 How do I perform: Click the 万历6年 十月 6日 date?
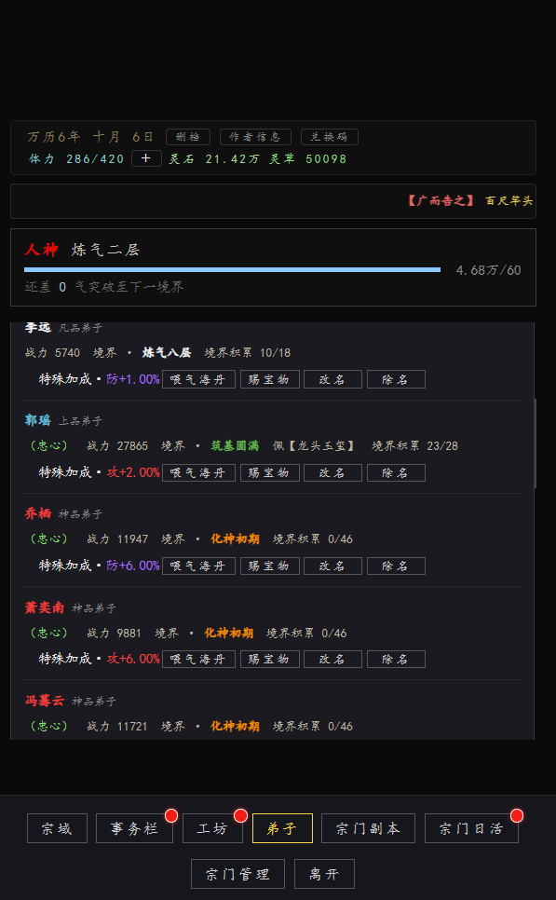[x=90, y=137]
